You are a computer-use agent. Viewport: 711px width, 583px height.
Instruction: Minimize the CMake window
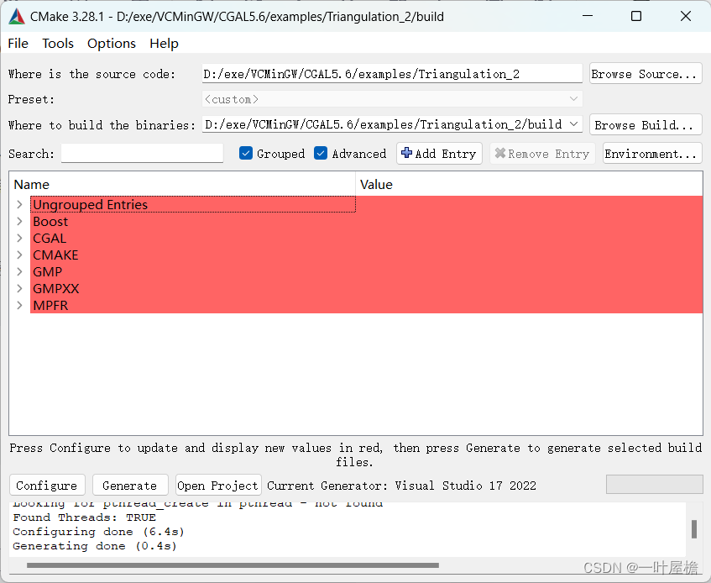click(x=588, y=16)
